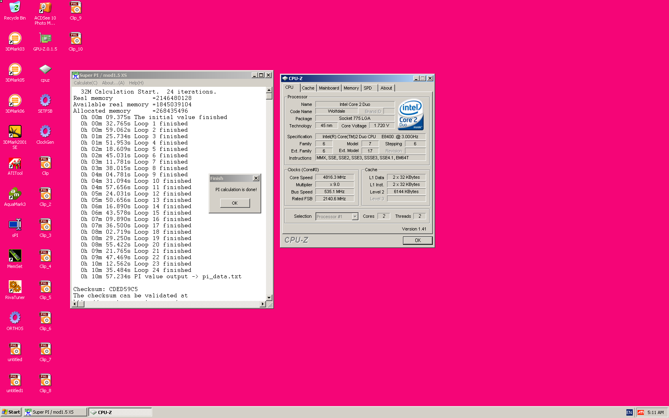Open the Help(H) menu in Super PI

click(x=136, y=83)
